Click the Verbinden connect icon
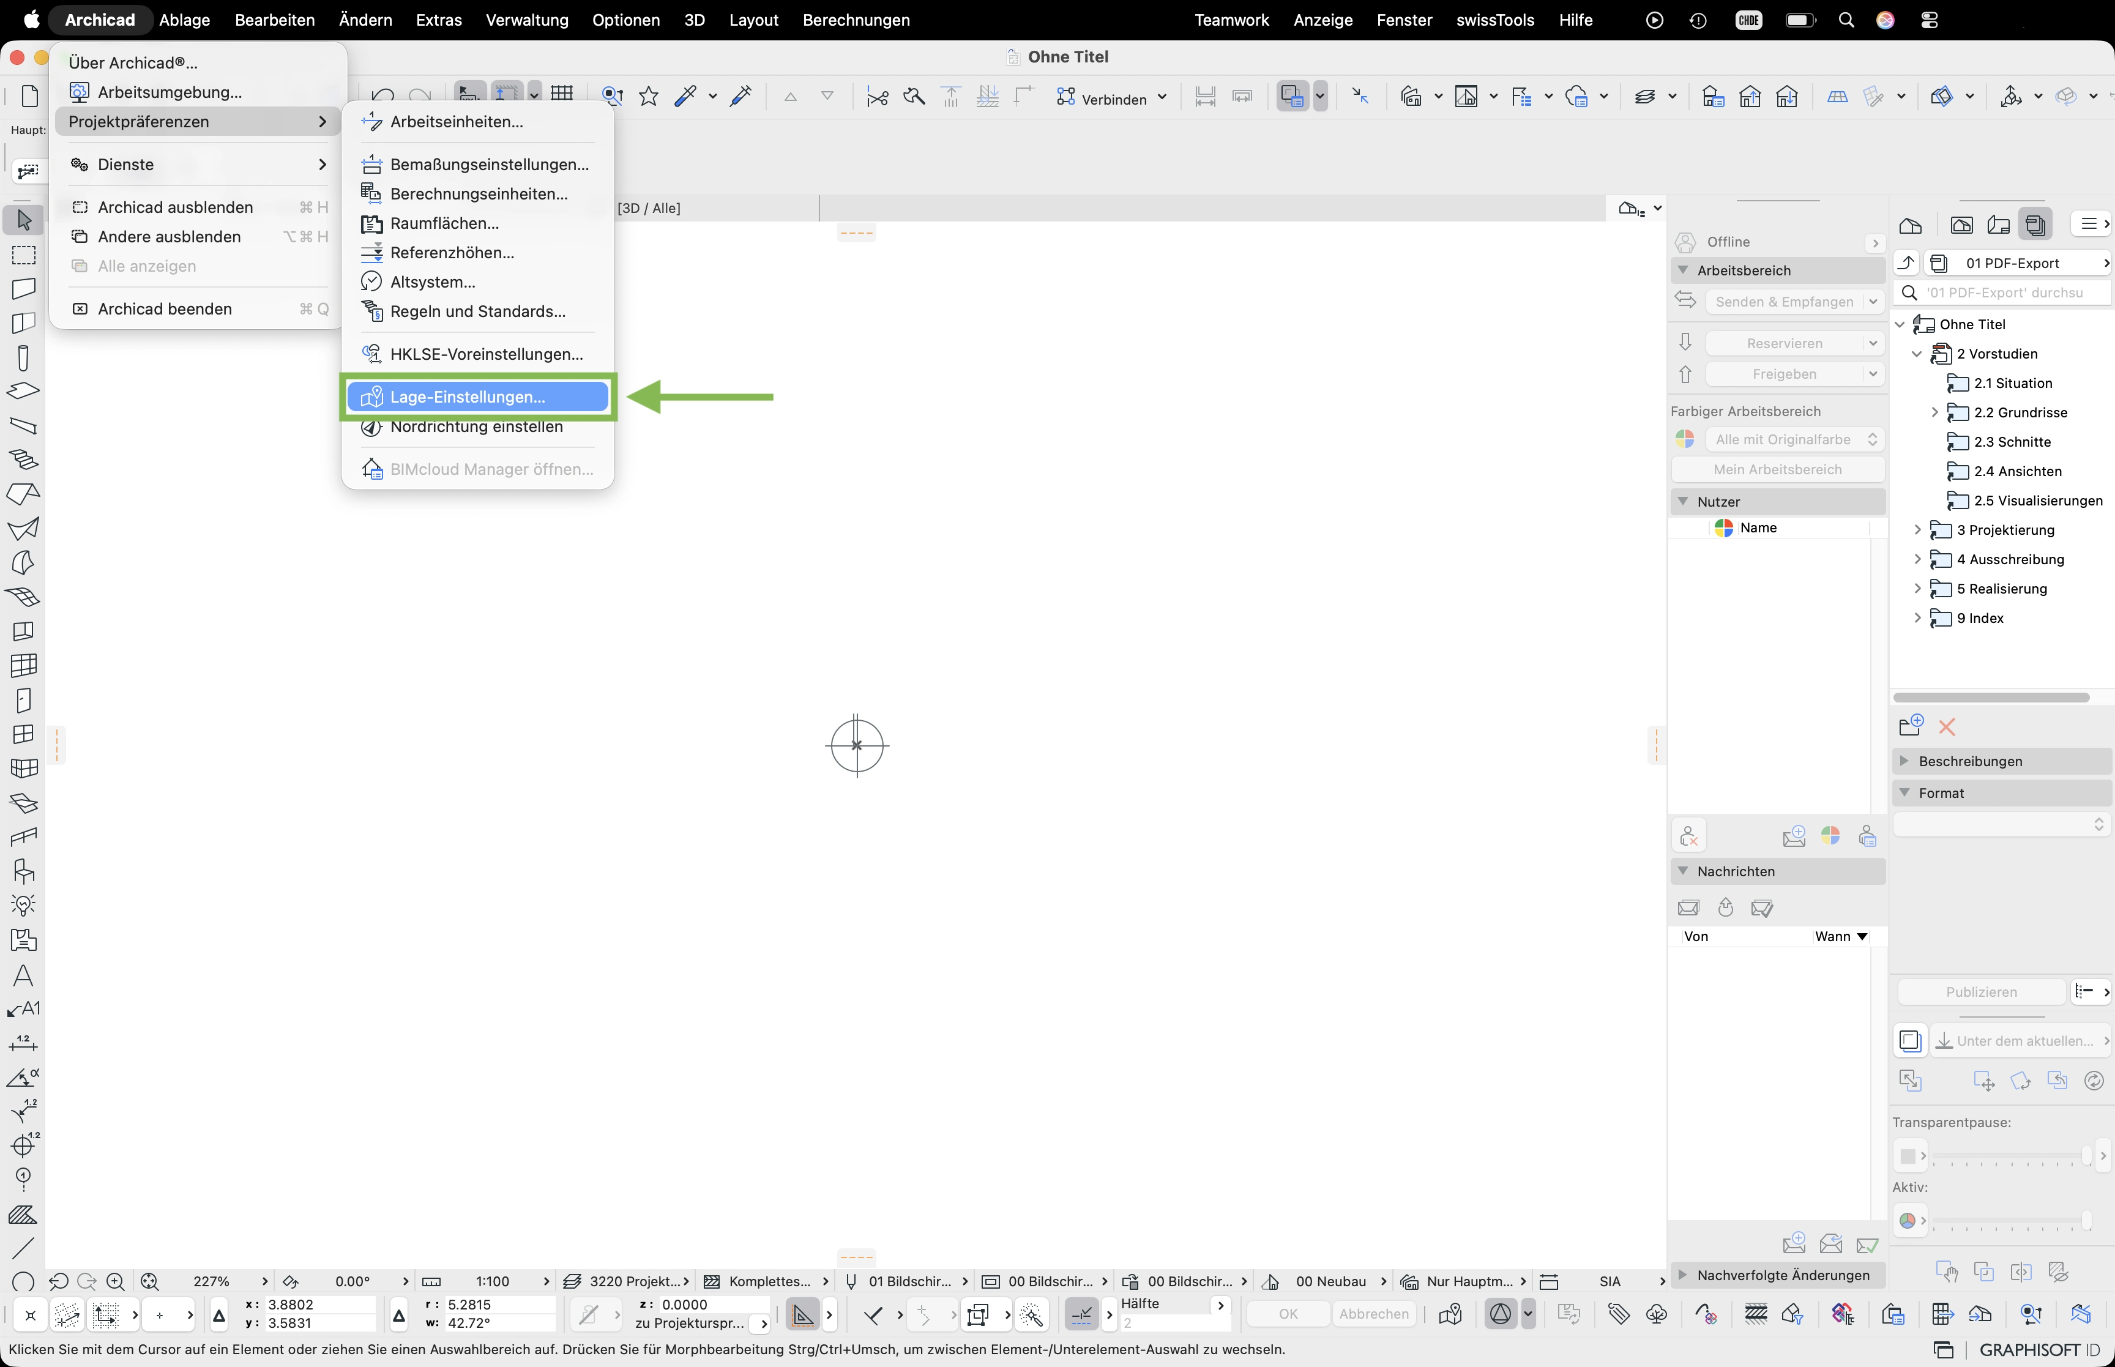Viewport: 2115px width, 1367px height. (x=1066, y=97)
